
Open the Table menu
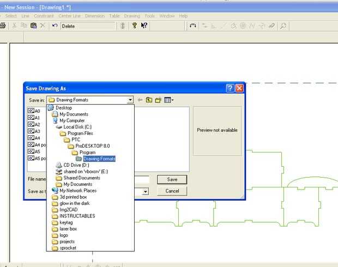(114, 16)
